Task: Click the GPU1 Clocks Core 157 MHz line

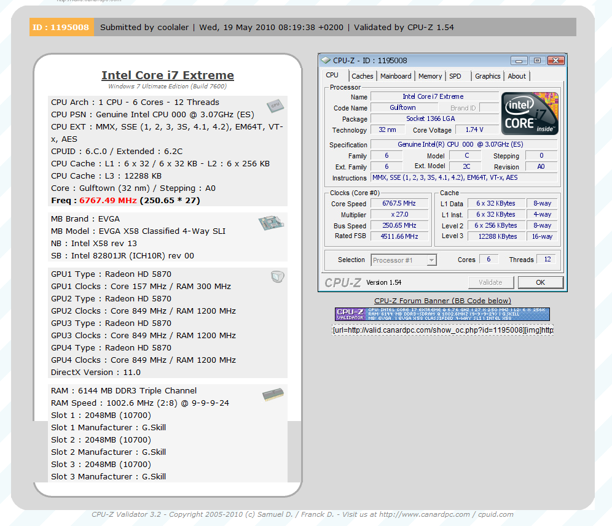Action: [141, 286]
